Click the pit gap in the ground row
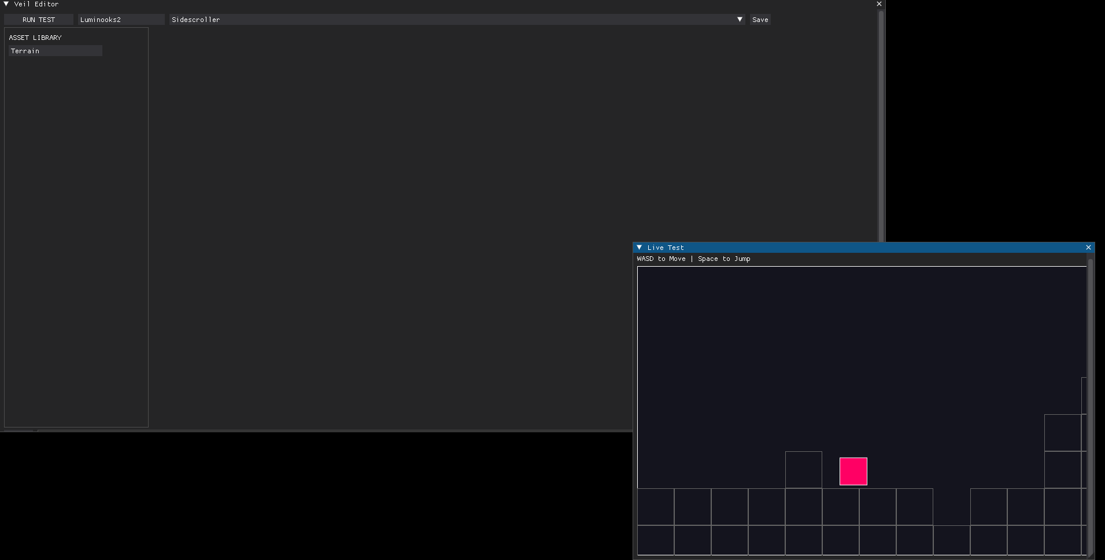The image size is (1105, 560). [x=951, y=507]
